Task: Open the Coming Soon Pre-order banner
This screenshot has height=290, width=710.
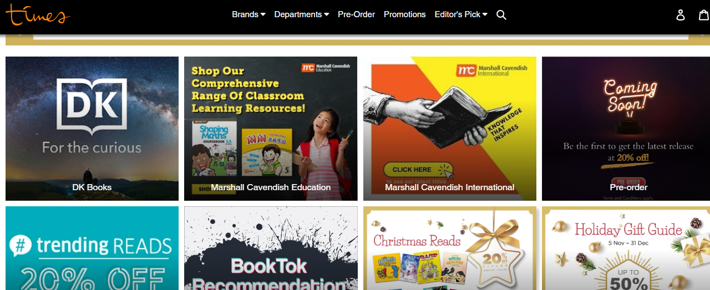Action: click(626, 129)
